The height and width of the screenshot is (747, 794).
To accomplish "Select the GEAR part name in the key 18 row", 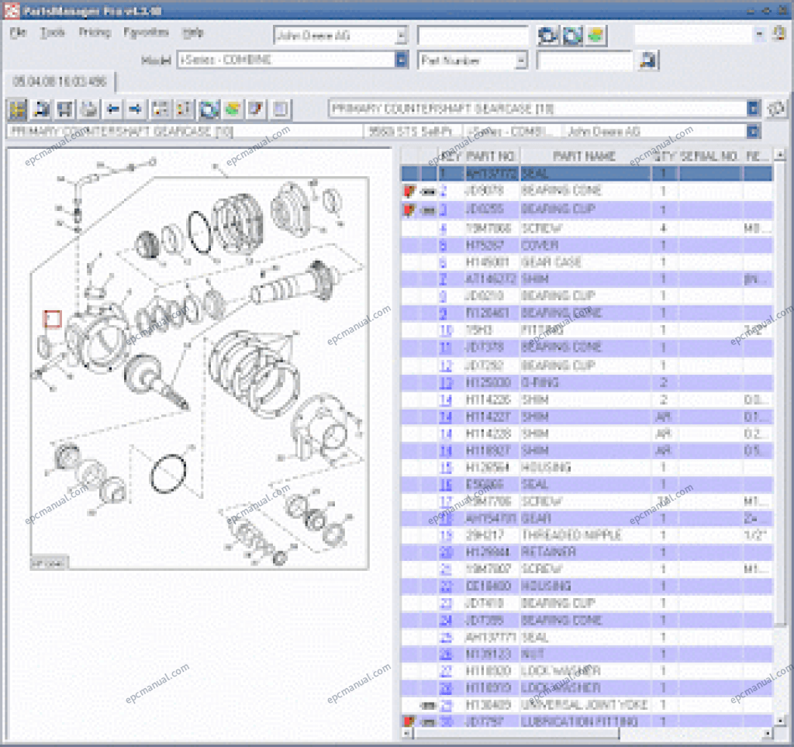I will 536,519.
